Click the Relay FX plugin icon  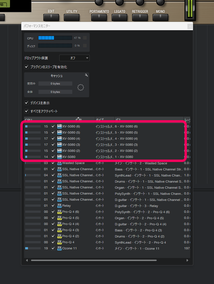point(60,206)
